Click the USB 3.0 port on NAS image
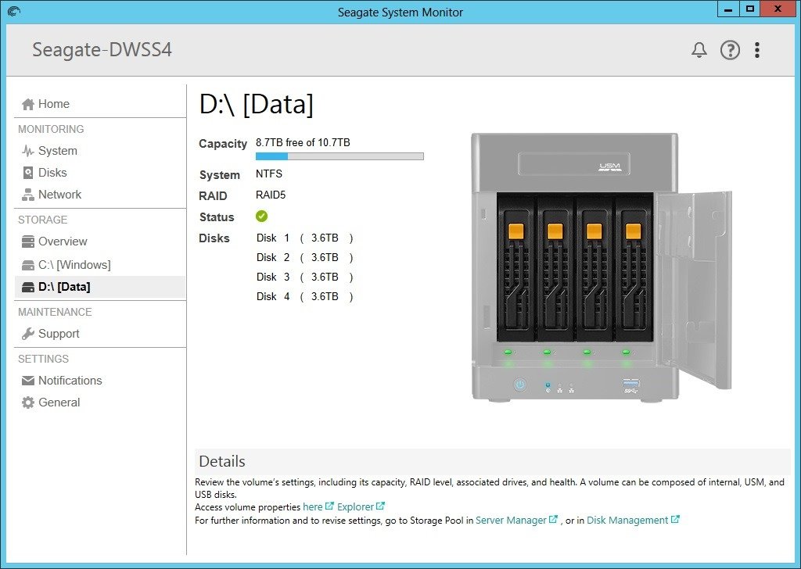801x569 pixels. 631,383
